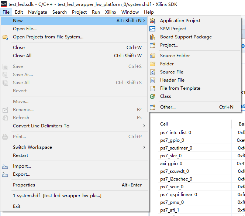Click the Other... wizard icon
Screen dimensions: 245x216
152,107
